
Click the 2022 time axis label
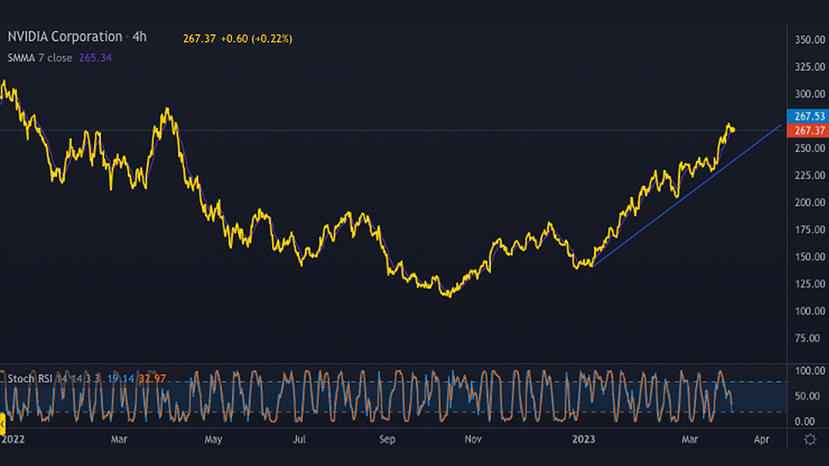13,439
